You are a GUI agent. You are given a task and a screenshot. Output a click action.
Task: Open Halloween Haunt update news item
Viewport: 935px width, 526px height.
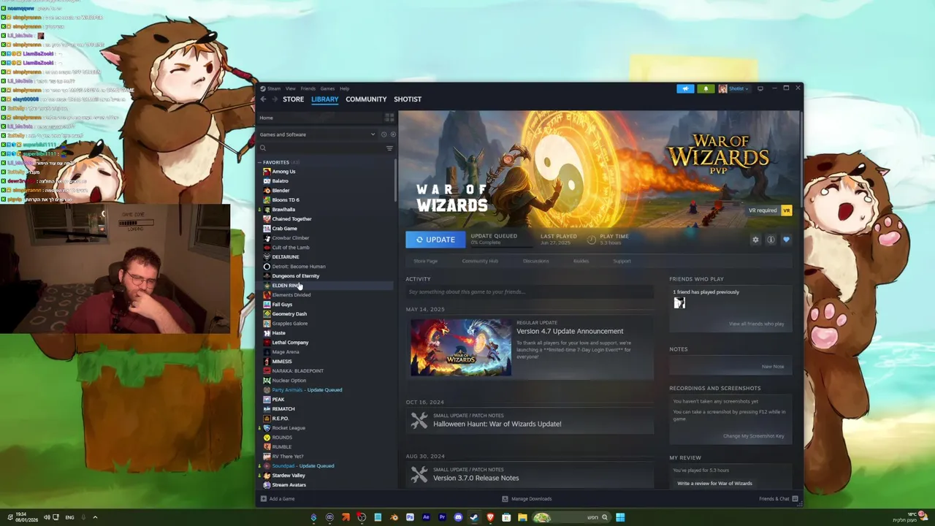(530, 420)
